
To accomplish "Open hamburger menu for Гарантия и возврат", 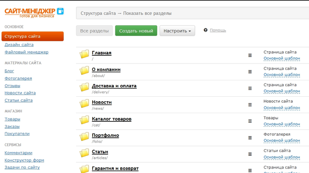I will pos(250,171).
